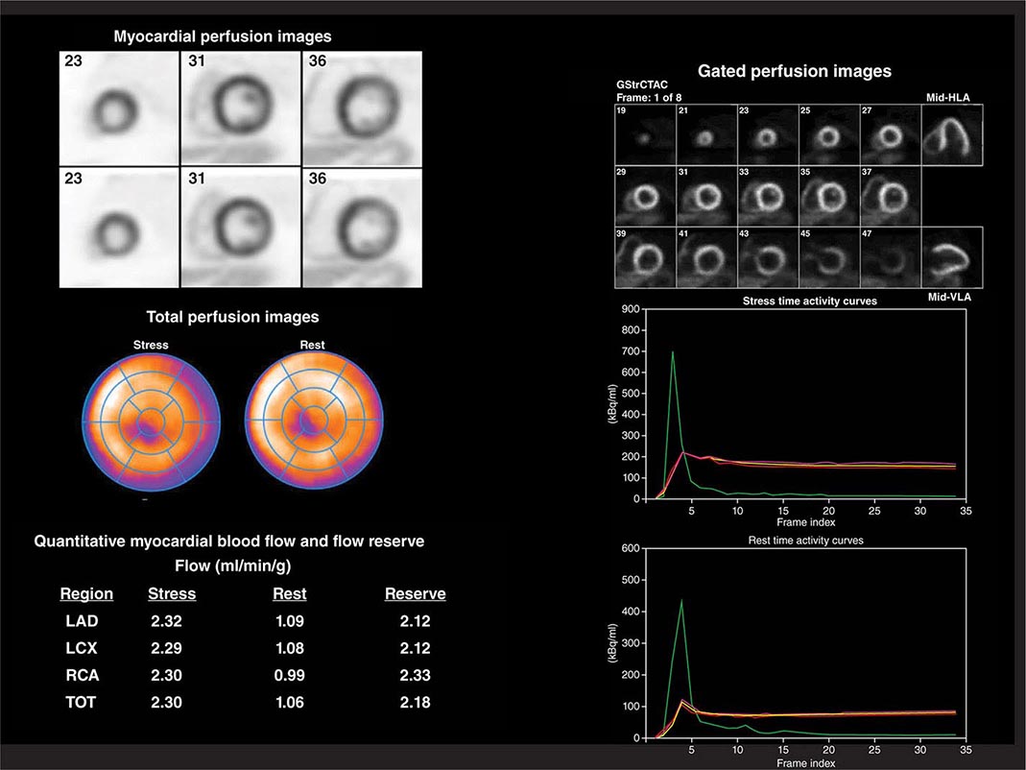Click the Rest polar perfusion map
The image size is (1026, 770).
[x=312, y=421]
